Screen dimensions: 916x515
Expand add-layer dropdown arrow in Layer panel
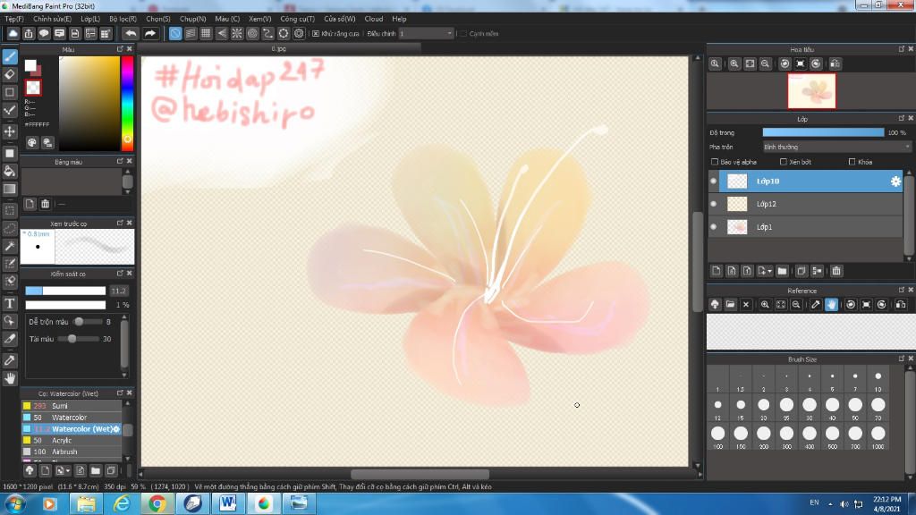[770, 271]
